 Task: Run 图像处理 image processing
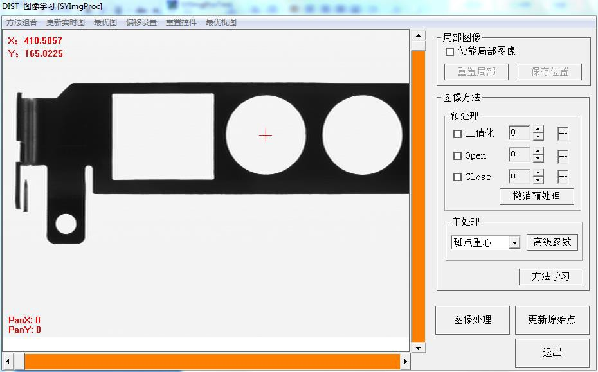473,319
